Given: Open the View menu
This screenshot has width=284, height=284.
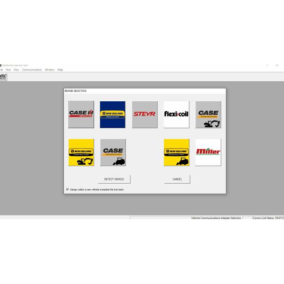Looking at the screenshot, I should 16,70.
